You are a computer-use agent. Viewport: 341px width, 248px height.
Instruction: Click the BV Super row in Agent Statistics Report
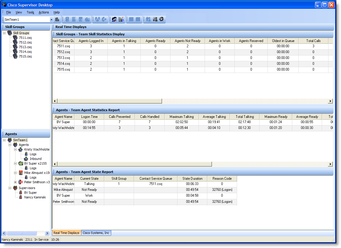click(193, 122)
